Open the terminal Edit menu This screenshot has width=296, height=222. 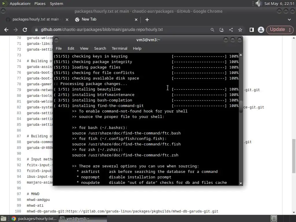(x=71, y=49)
